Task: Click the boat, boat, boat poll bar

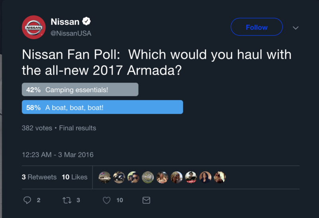Action: point(102,107)
